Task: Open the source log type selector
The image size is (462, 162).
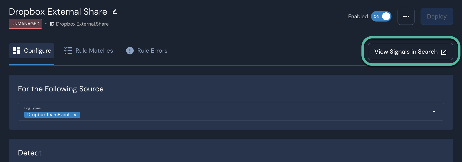Action: tap(434, 111)
